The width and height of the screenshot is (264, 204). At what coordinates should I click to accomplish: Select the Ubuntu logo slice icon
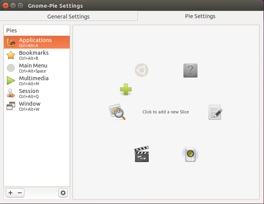pyautogui.click(x=142, y=70)
